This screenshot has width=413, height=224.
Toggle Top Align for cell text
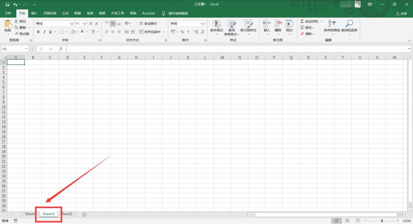(106, 23)
